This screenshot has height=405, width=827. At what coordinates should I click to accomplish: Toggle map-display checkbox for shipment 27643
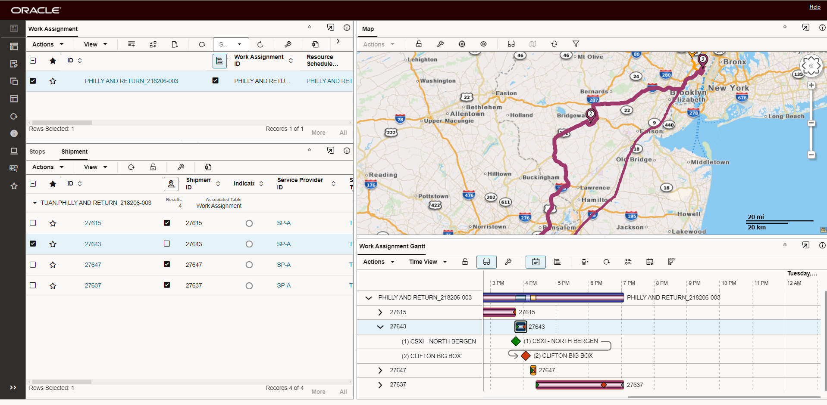(167, 244)
